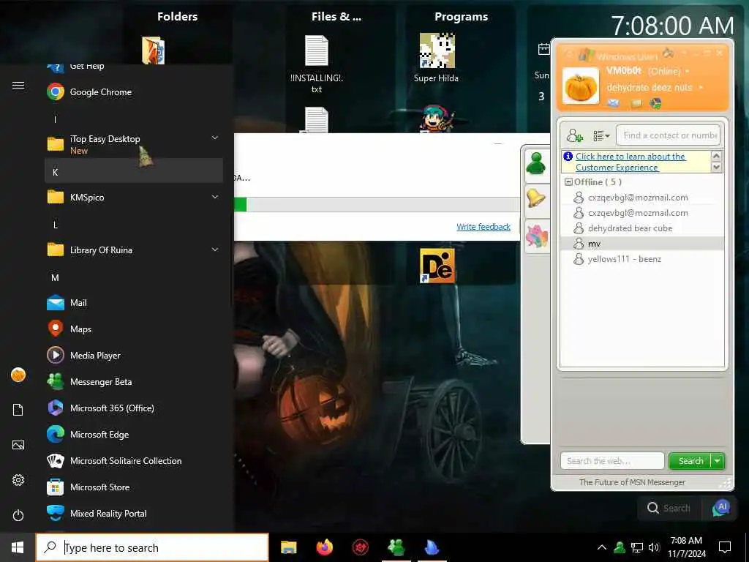Open the Messenger tray icon
The height and width of the screenshot is (562, 749).
tap(620, 547)
